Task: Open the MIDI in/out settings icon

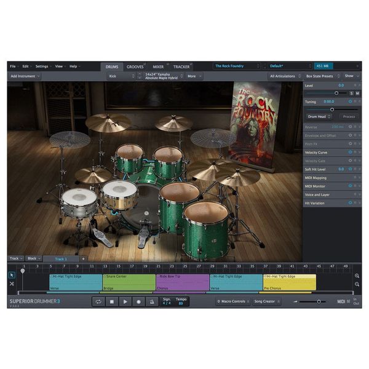Action: coord(348,301)
